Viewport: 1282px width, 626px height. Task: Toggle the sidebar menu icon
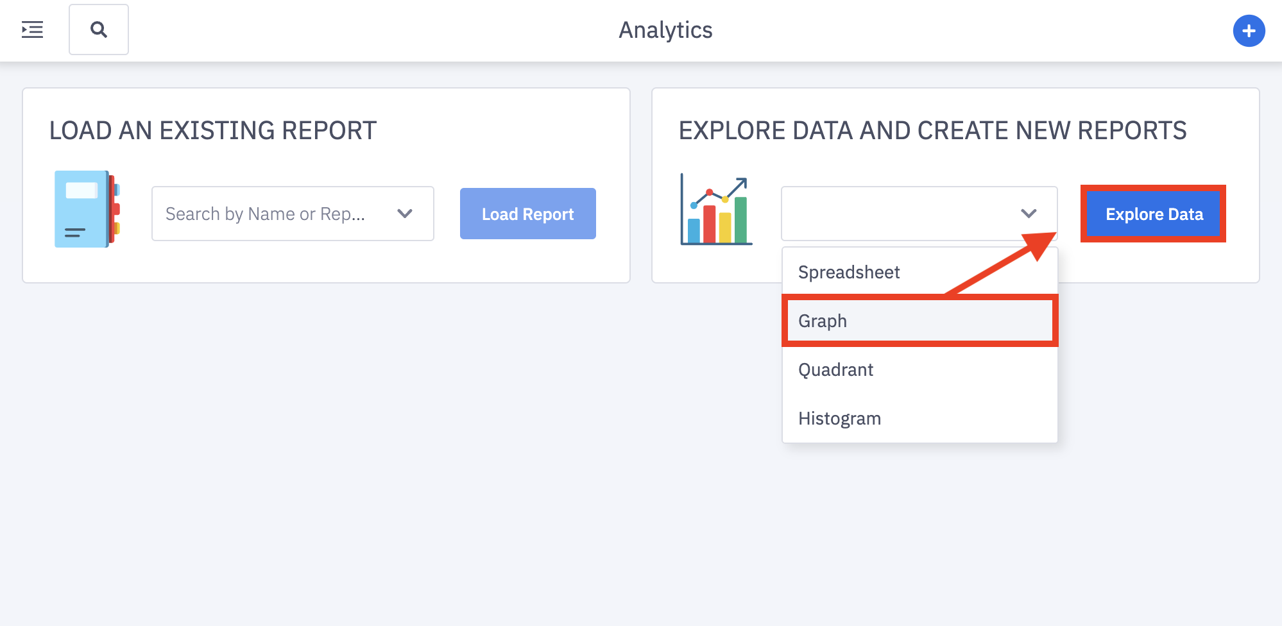[x=32, y=30]
